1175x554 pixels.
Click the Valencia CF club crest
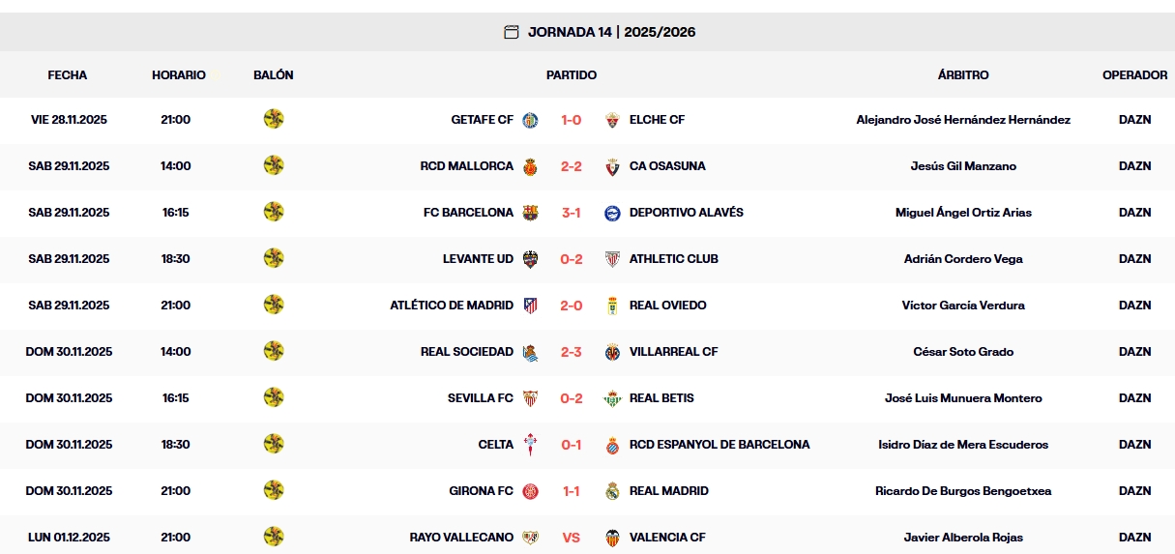(x=612, y=538)
